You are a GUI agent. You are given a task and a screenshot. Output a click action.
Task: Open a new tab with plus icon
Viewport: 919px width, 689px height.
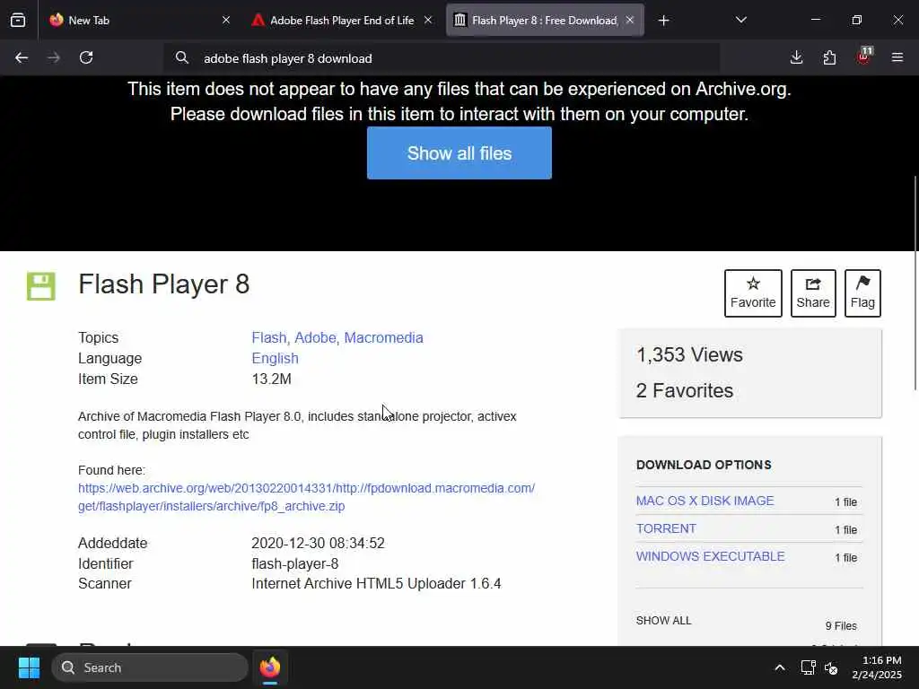pos(663,21)
